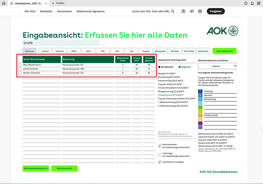Click the Home icon in the top bar
Screen dimensions: 263x184
[4, 3]
